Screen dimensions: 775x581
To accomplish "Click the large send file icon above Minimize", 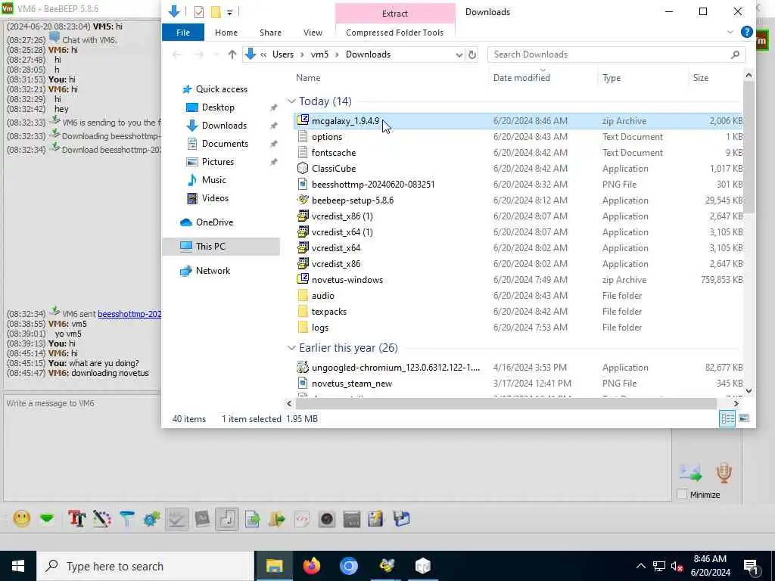I will point(690,472).
